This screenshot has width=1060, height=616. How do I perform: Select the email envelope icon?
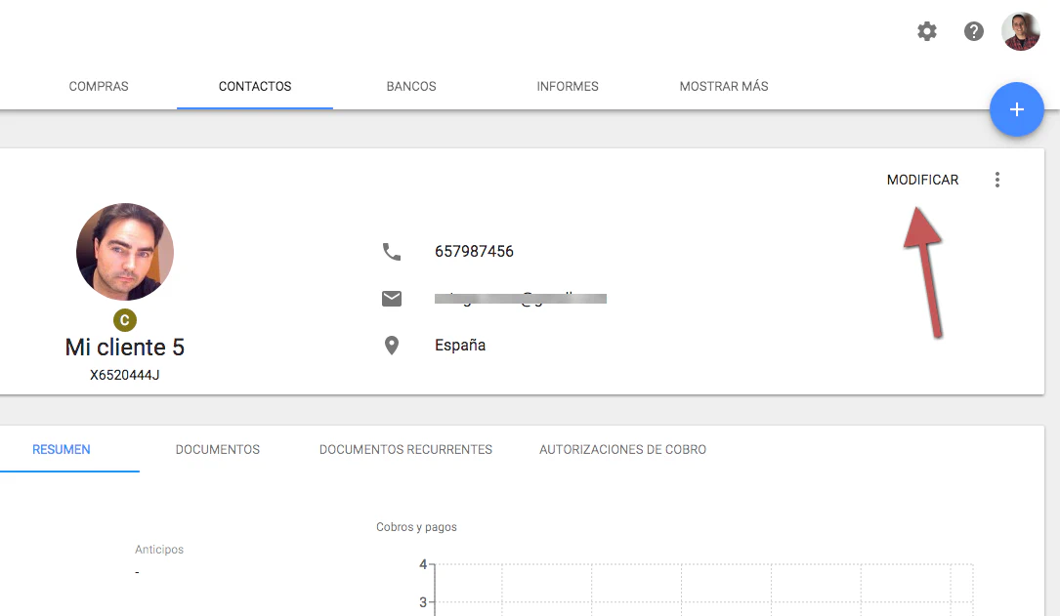(x=392, y=298)
